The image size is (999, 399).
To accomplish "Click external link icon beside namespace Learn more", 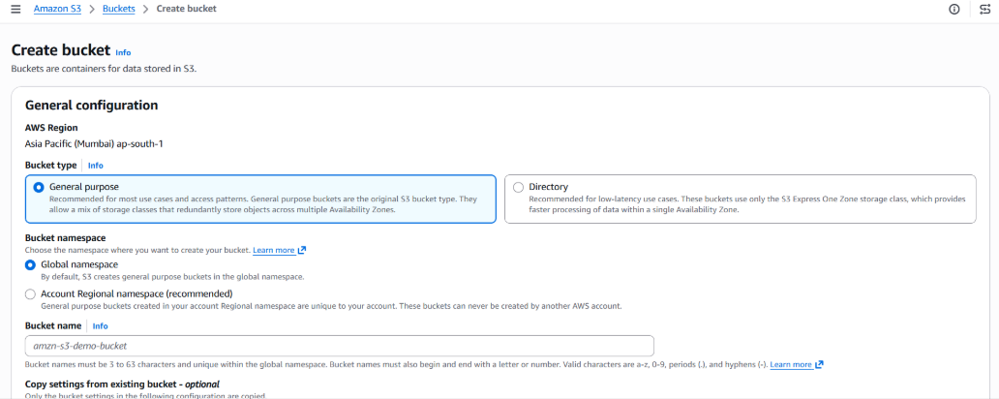I will [x=302, y=250].
